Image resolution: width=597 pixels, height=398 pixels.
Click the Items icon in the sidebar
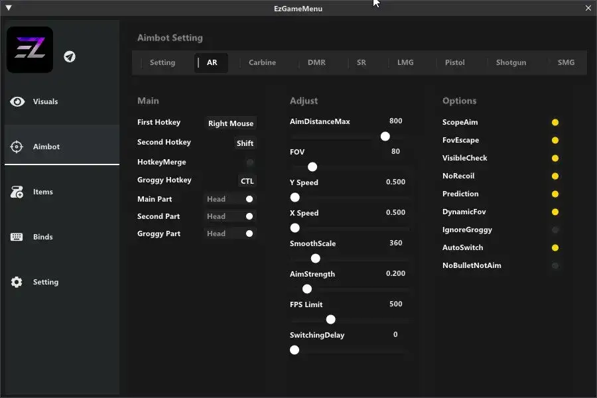click(17, 192)
